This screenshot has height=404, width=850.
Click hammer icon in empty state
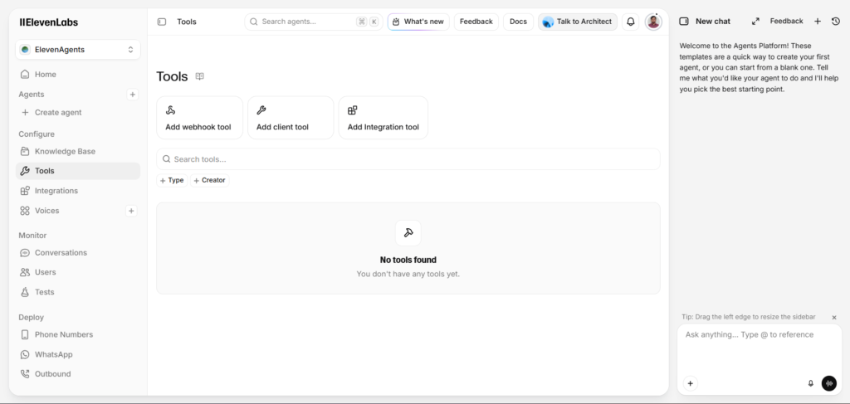click(408, 233)
